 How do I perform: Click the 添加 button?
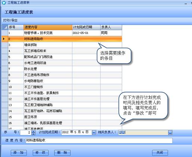[19, 153]
